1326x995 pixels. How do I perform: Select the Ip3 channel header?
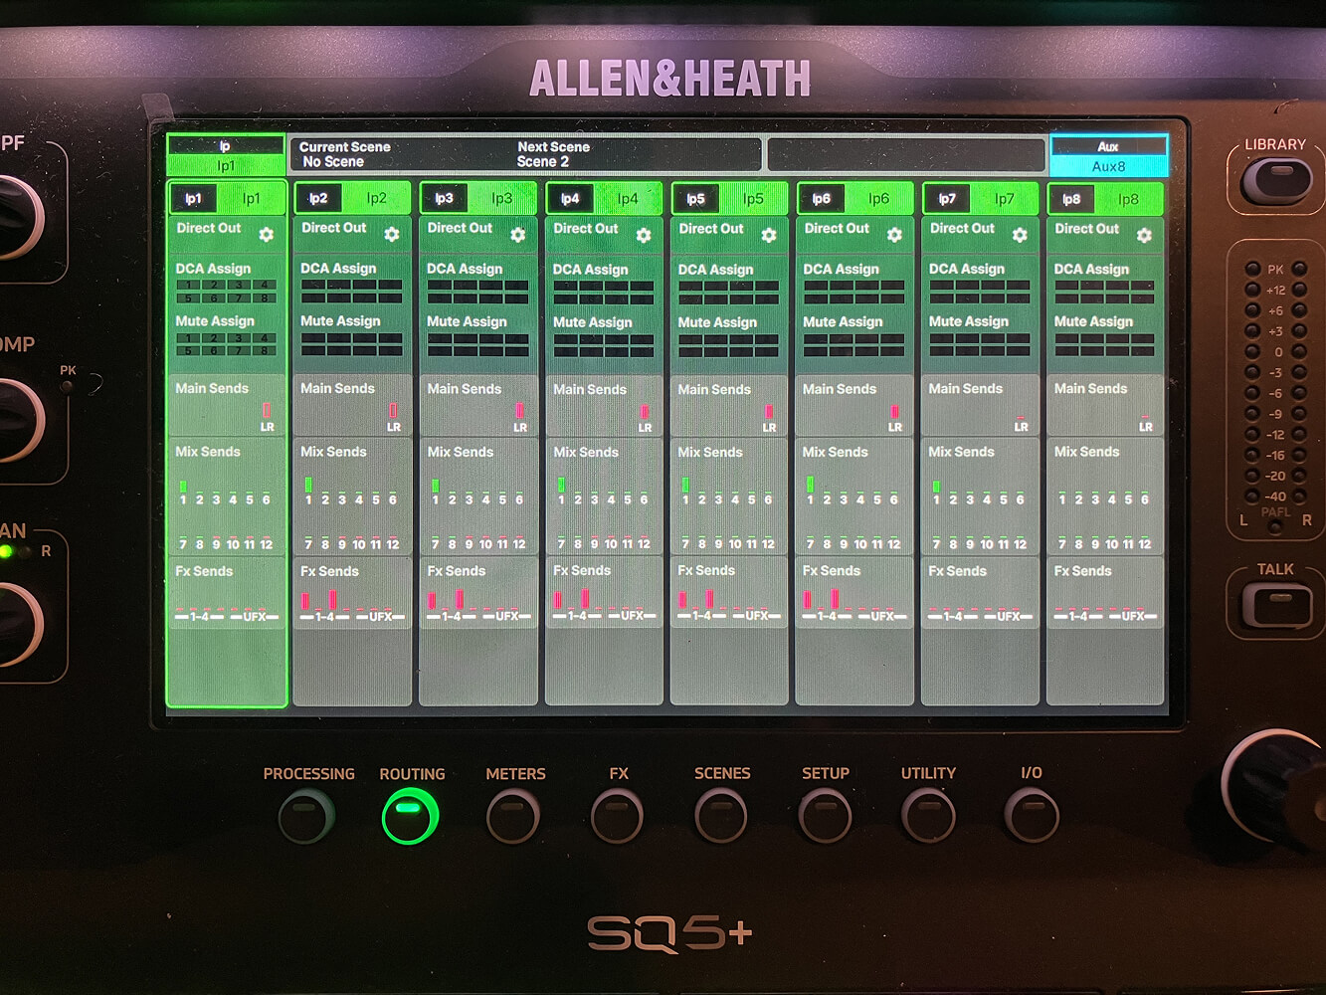click(x=478, y=198)
